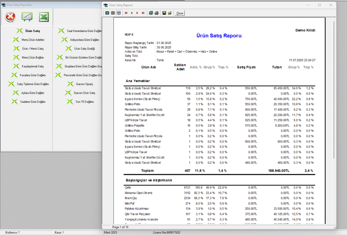
Task: Open Adisyonlara Göre Dağılım report
Action: coord(80,40)
